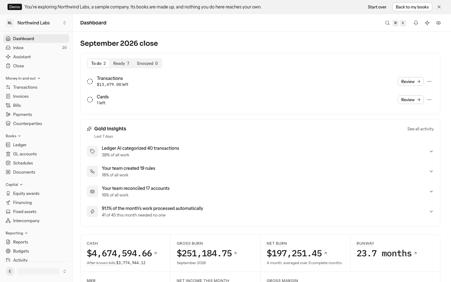Open the AI assistant sparkle icon in header

(427, 23)
